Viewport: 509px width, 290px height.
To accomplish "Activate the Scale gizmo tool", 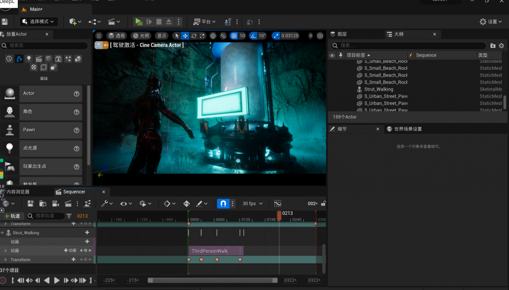I will [x=202, y=36].
